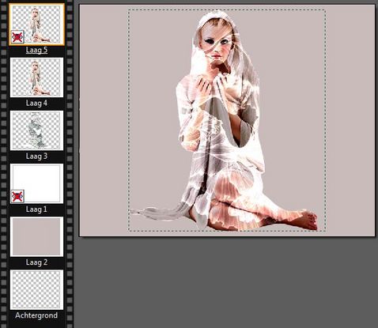Screen dimensions: 378x328
Task: Choose the Laag 3 sketch layer thumbnail
Action: pyautogui.click(x=36, y=130)
